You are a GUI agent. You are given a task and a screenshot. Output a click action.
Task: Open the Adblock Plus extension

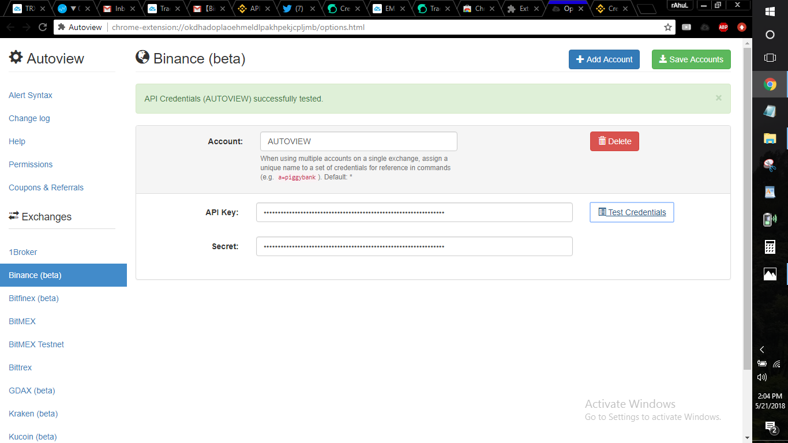(723, 27)
